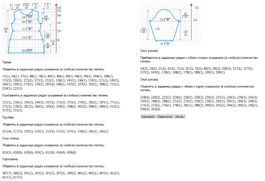Click the Печать button
Image resolution: width=265 pixels, height=181 pixels.
[x=180, y=117]
